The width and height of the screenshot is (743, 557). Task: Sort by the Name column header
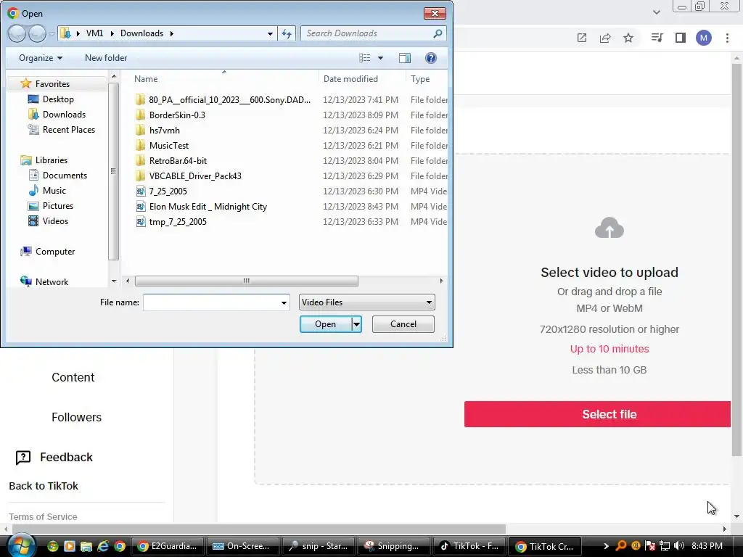click(x=145, y=79)
